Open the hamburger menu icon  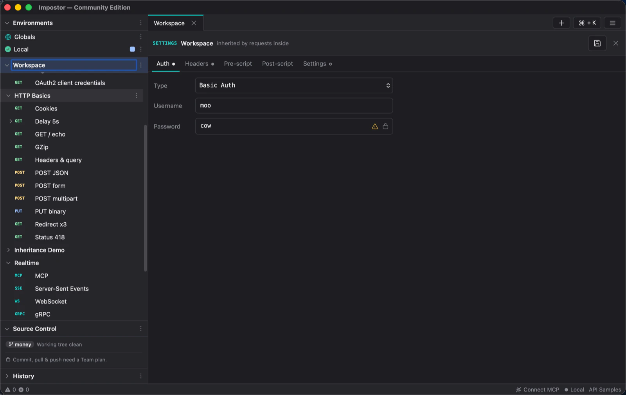(612, 23)
